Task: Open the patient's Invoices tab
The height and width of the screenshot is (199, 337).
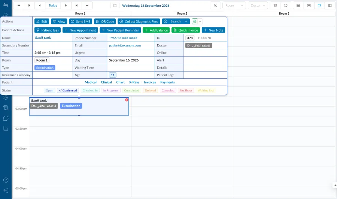Action: pyautogui.click(x=150, y=82)
